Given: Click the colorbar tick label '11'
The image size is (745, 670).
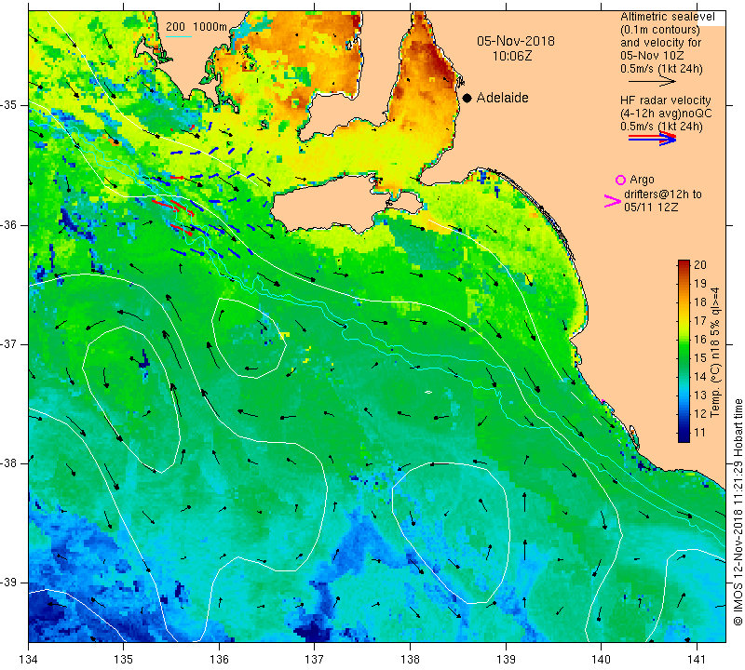Looking at the screenshot, I should coord(700,433).
